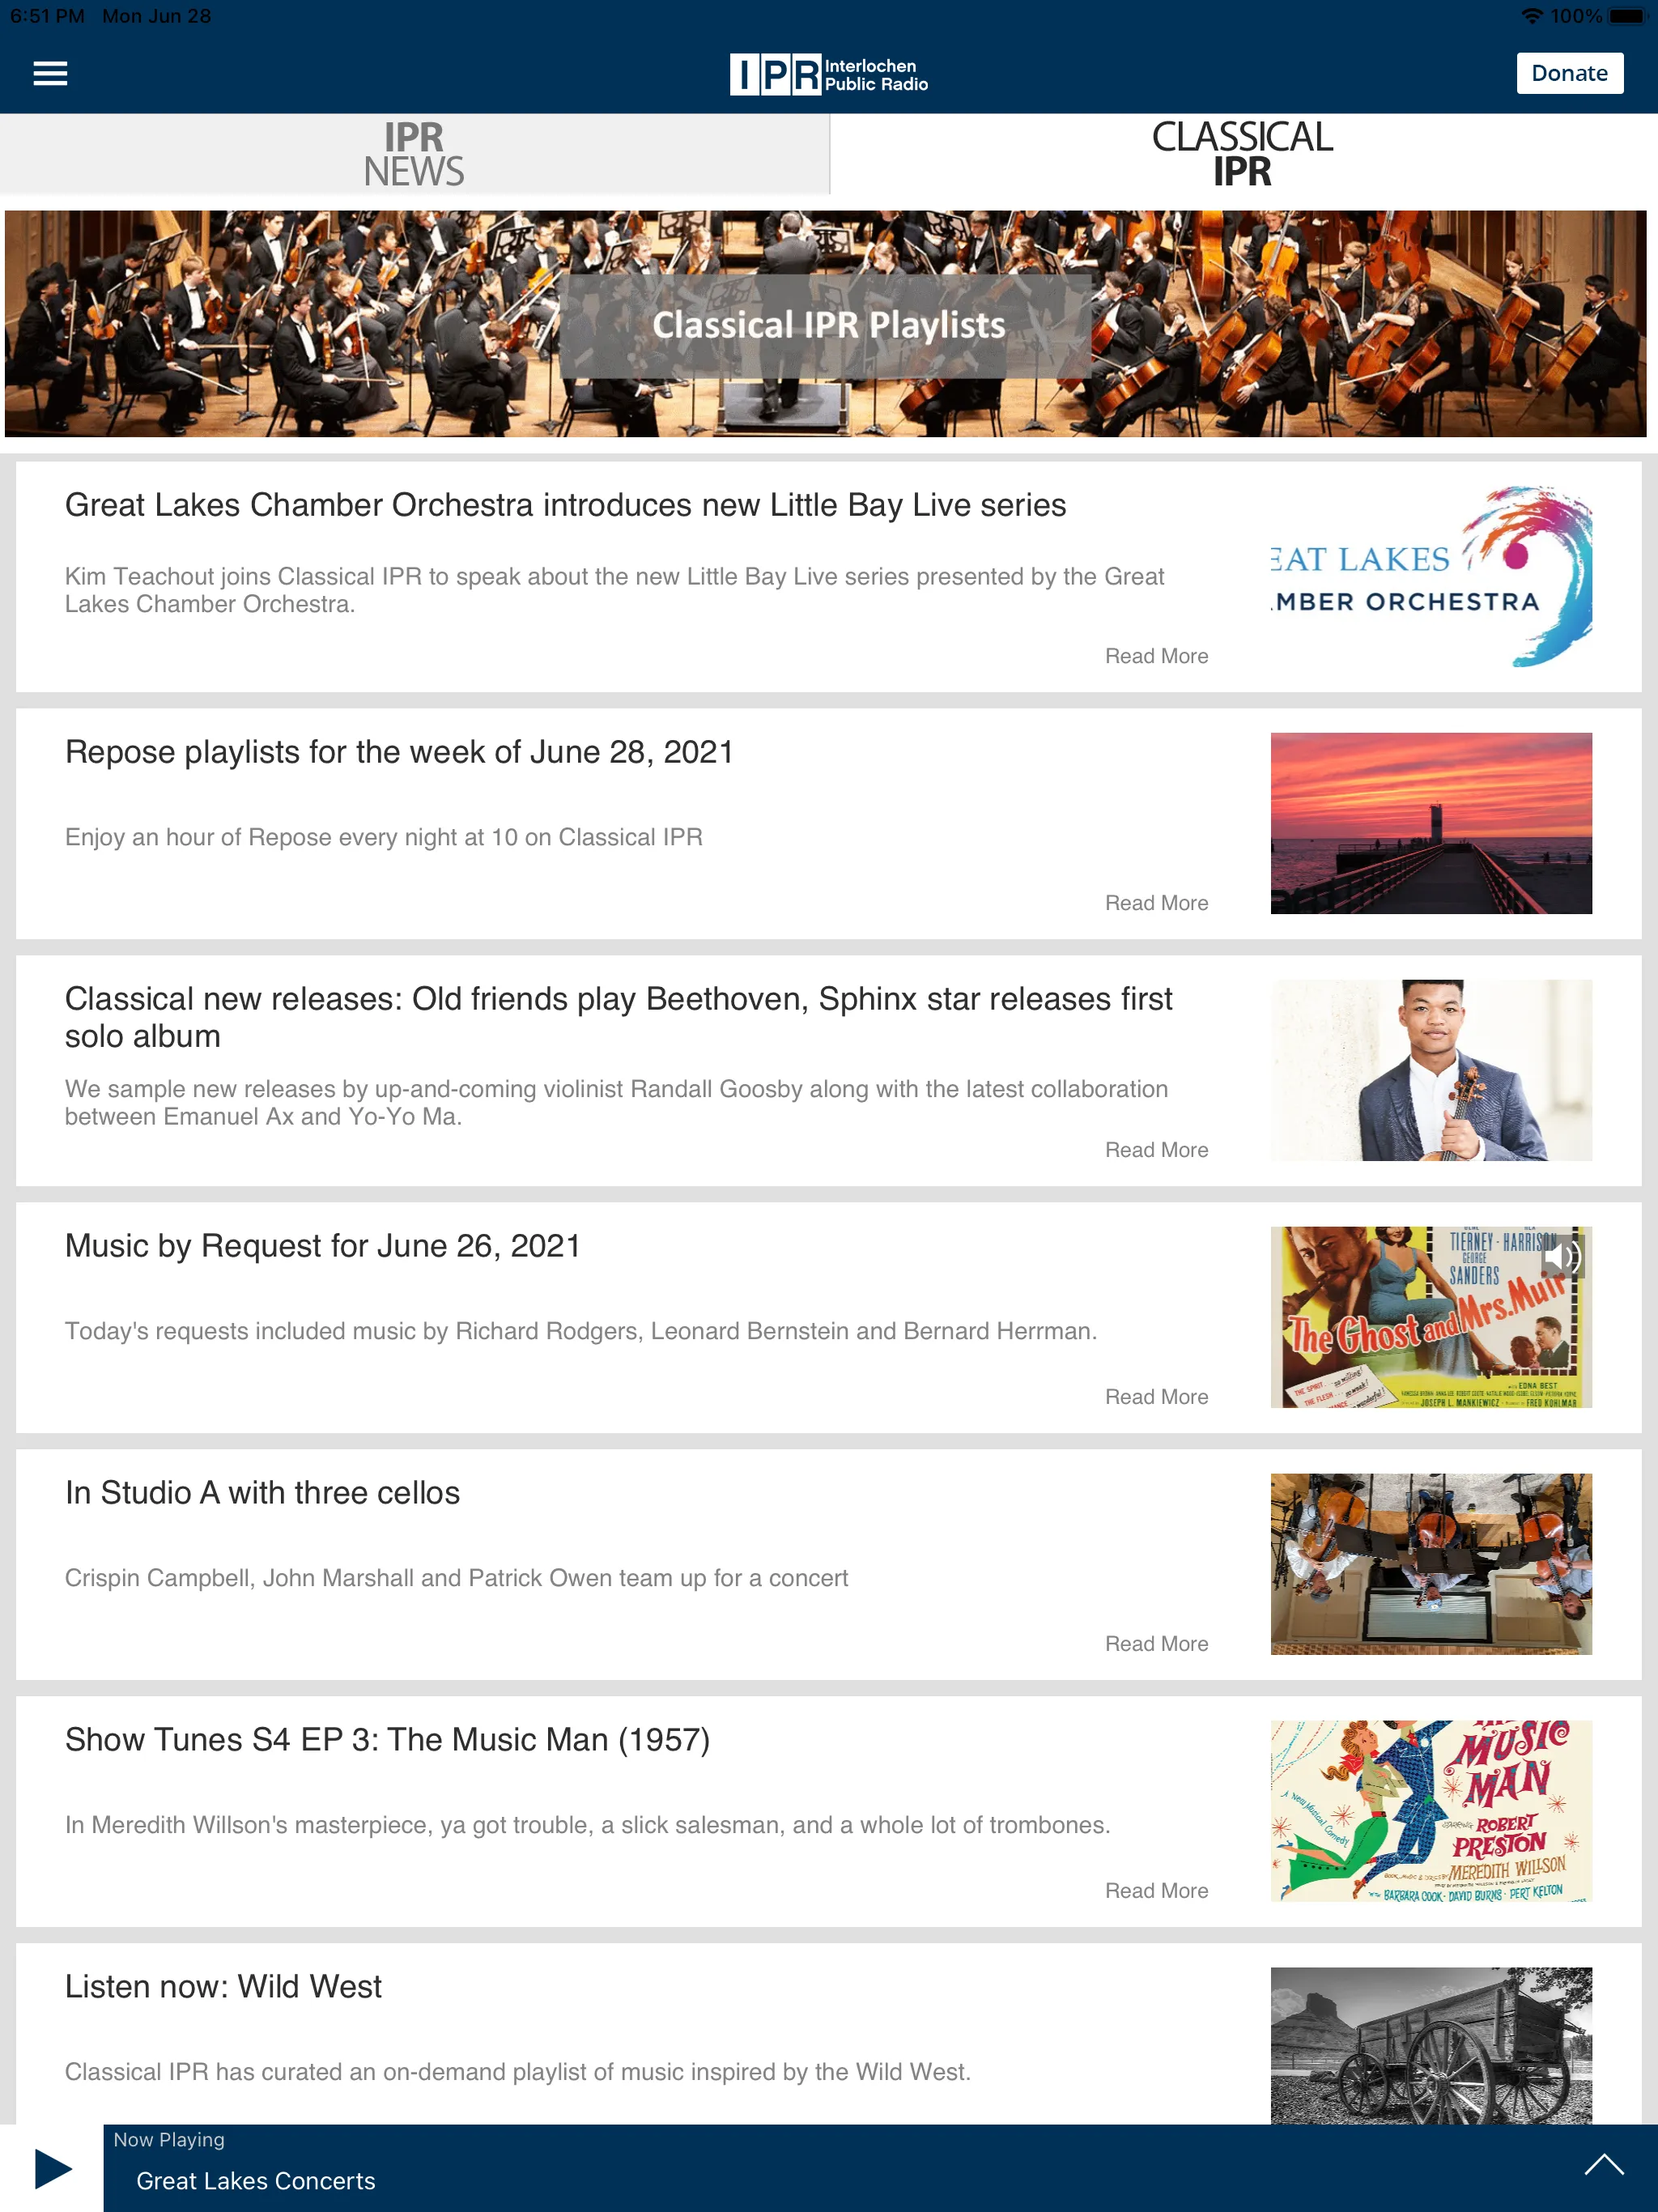The width and height of the screenshot is (1658, 2212).
Task: Tap the Great Lakes Chamber Orchestra logo icon
Action: (x=1431, y=576)
